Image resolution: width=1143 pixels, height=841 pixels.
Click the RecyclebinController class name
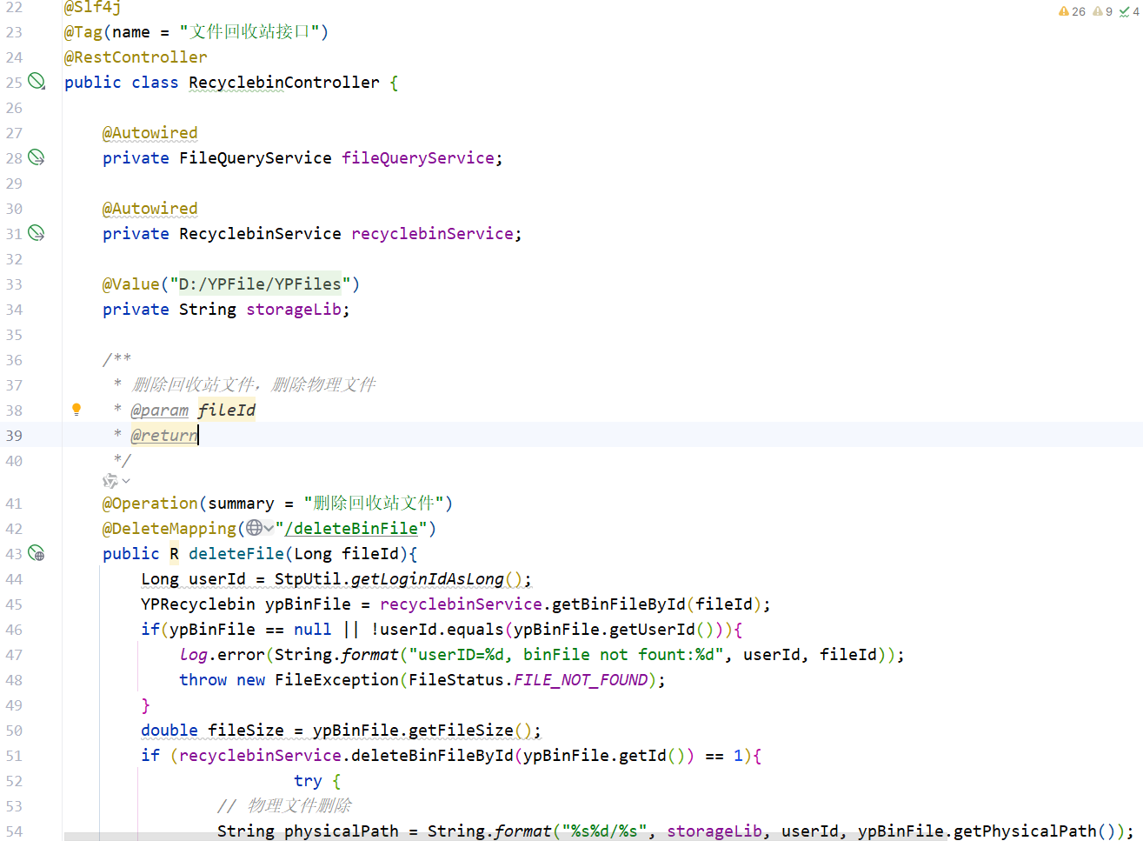[x=284, y=83]
